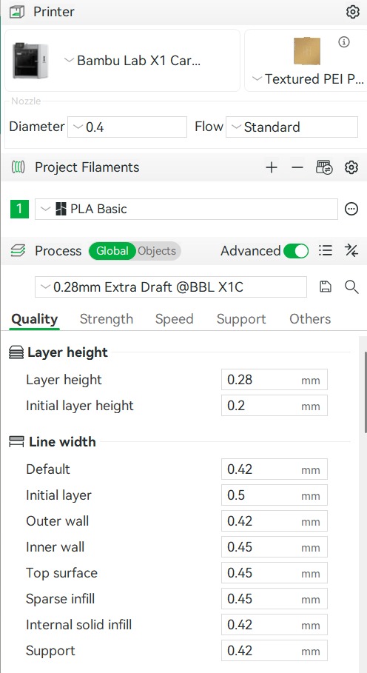
Task: Select filament 1 green color swatch
Action: [x=19, y=209]
